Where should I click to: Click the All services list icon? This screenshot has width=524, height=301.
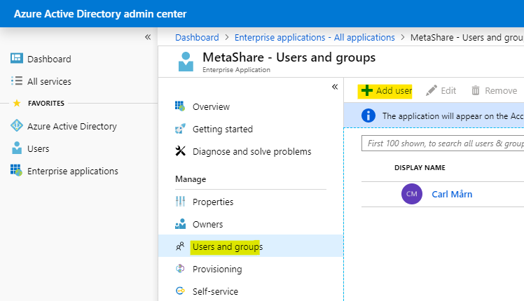pyautogui.click(x=17, y=80)
